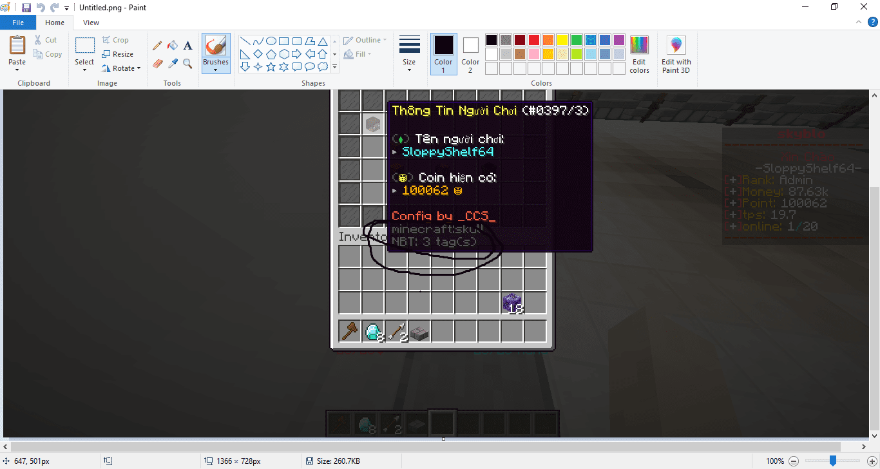Expand the full Shapes gallery

point(334,66)
